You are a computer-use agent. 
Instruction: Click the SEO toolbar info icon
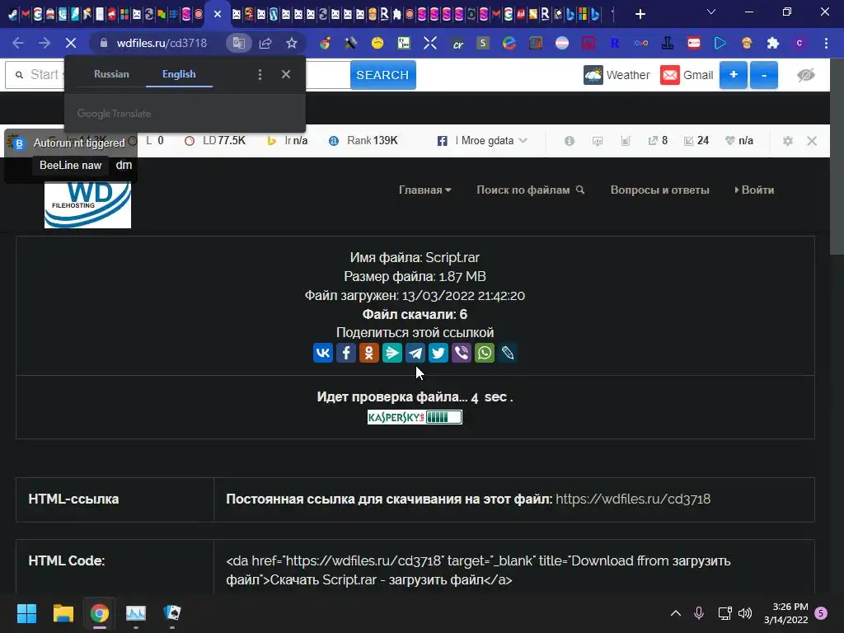pyautogui.click(x=570, y=141)
